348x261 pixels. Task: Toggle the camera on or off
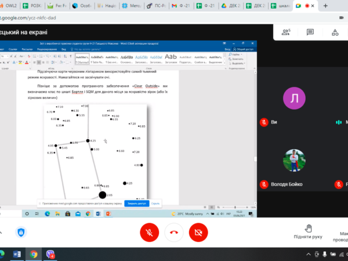pyautogui.click(x=199, y=232)
